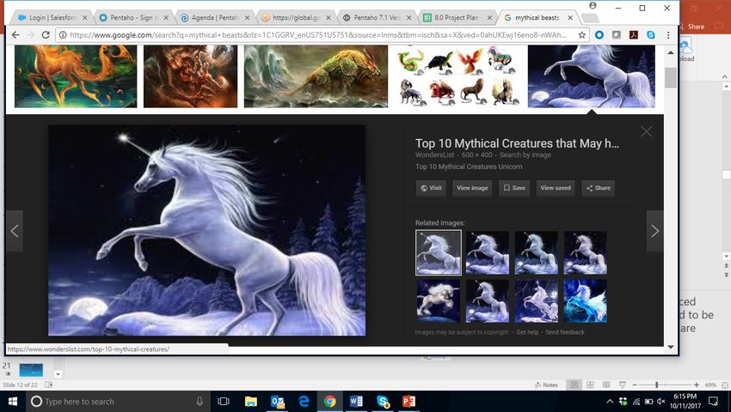Open Chrome's three-dot menu
The width and height of the screenshot is (731, 412).
668,35
